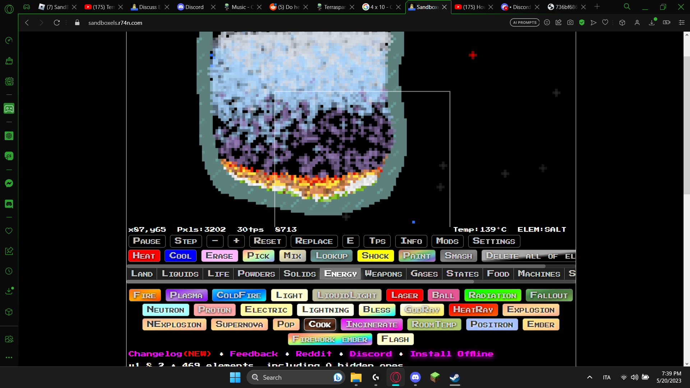
Task: Click the page vertical scrollbar
Action: point(686,126)
